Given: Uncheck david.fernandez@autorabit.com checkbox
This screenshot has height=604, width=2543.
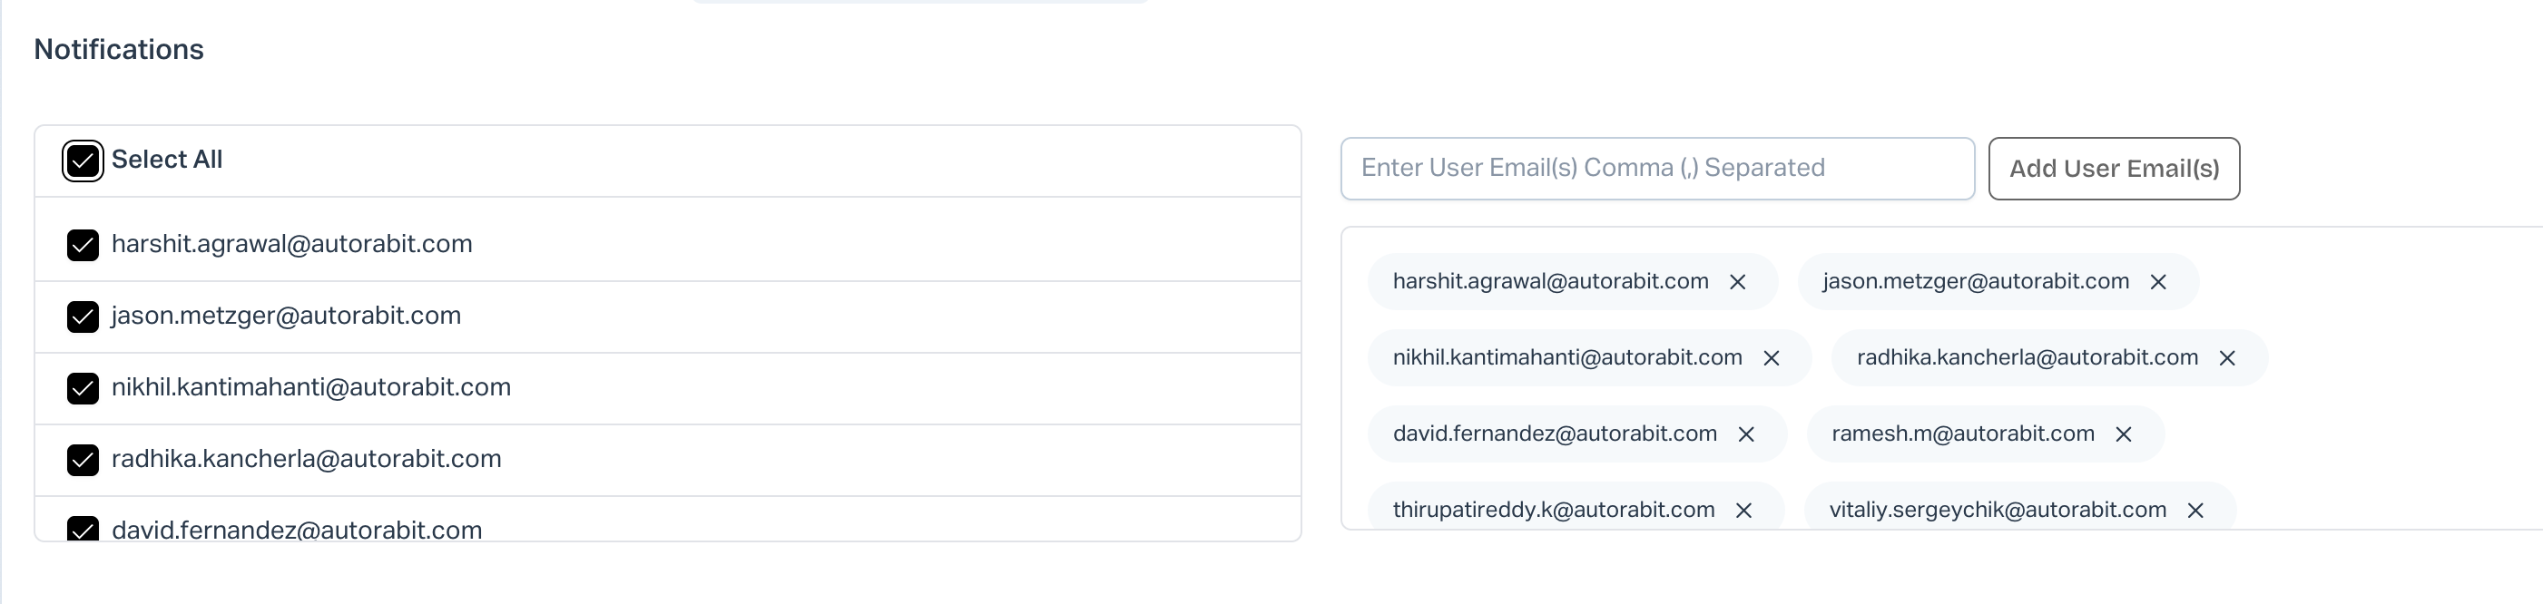Looking at the screenshot, I should pyautogui.click(x=83, y=529).
